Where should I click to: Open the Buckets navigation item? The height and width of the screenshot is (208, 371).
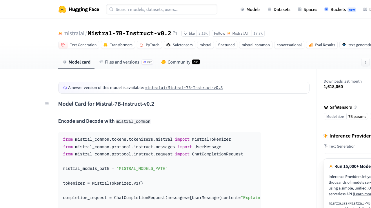coord(340,10)
